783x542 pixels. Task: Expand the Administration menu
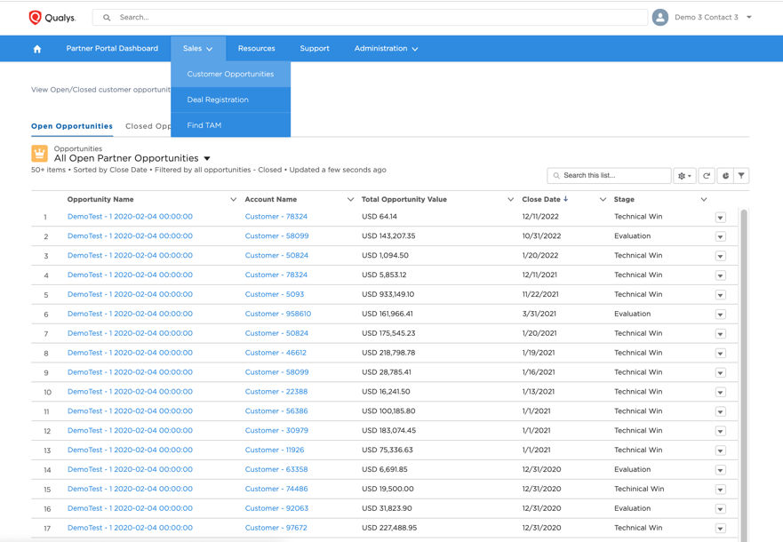pos(386,49)
